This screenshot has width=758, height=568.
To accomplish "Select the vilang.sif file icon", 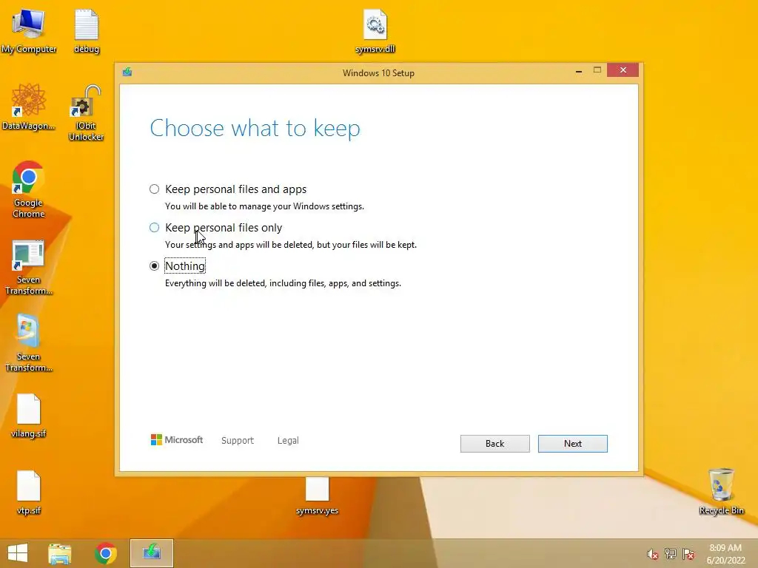I will (29, 416).
